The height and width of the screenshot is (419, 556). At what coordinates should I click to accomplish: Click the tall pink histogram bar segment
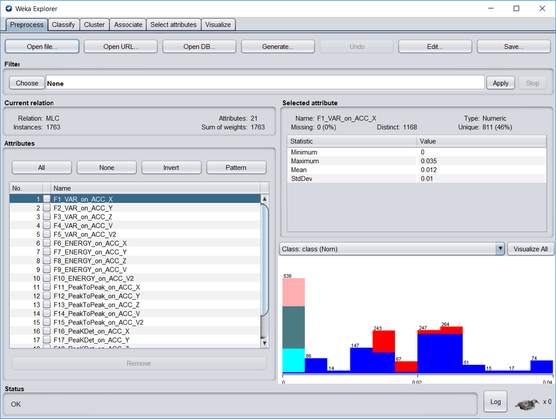294,292
